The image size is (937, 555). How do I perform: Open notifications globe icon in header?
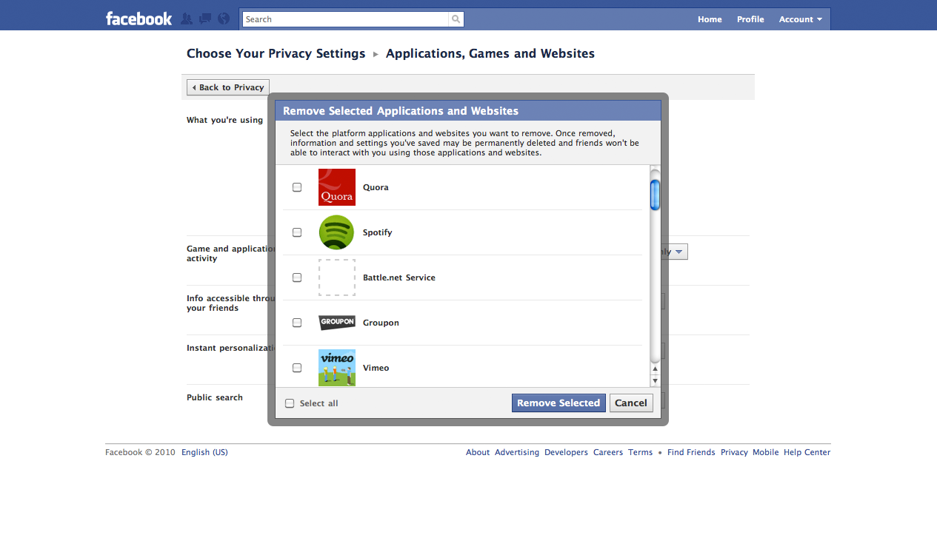(224, 18)
